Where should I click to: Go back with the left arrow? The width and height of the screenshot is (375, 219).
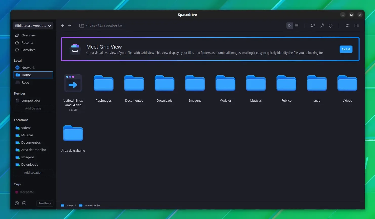coord(63,26)
